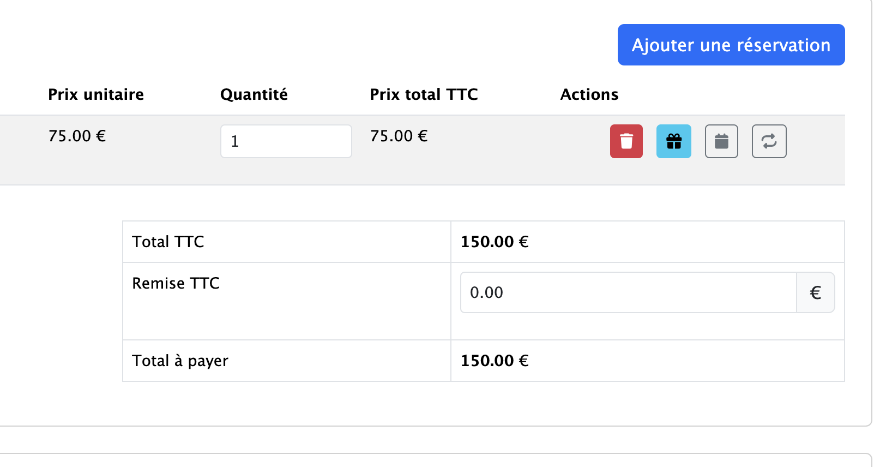Viewport: 880px width, 467px height.
Task: Select the 75.00 € unit price cell
Action: [76, 135]
